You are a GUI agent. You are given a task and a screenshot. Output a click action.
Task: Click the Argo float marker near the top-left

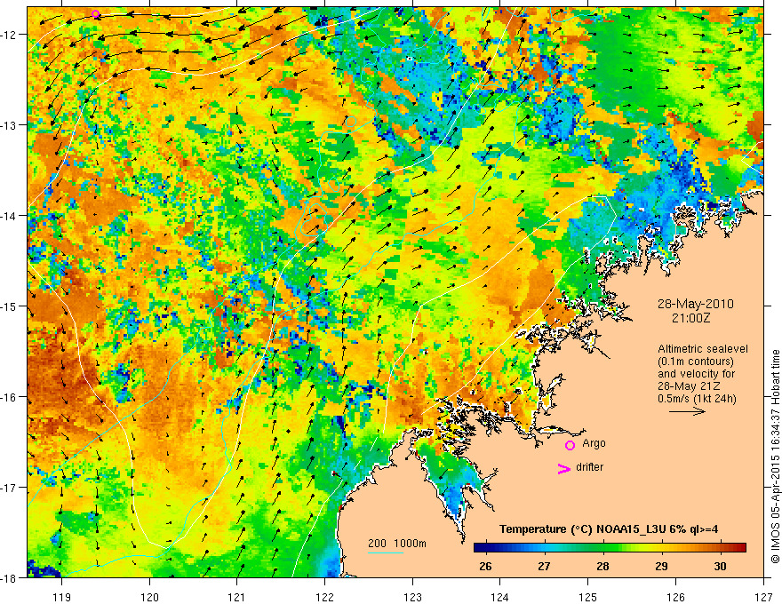96,14
